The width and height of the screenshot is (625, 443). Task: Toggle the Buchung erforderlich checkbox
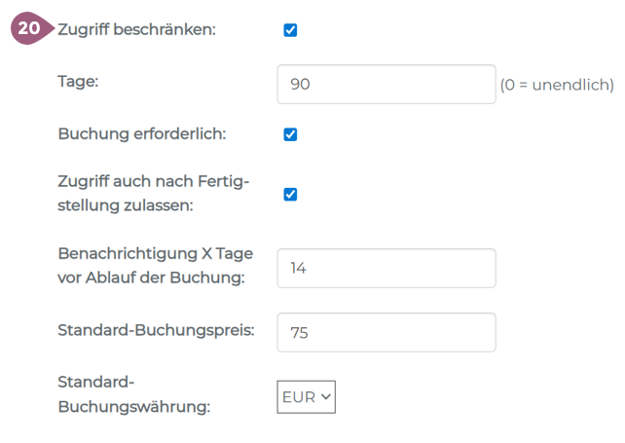(290, 134)
